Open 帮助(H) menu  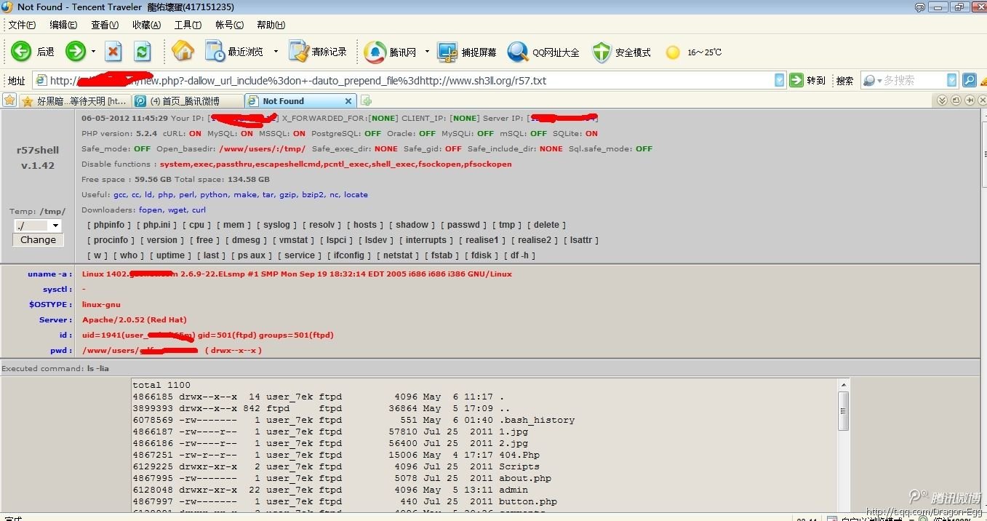(x=271, y=25)
